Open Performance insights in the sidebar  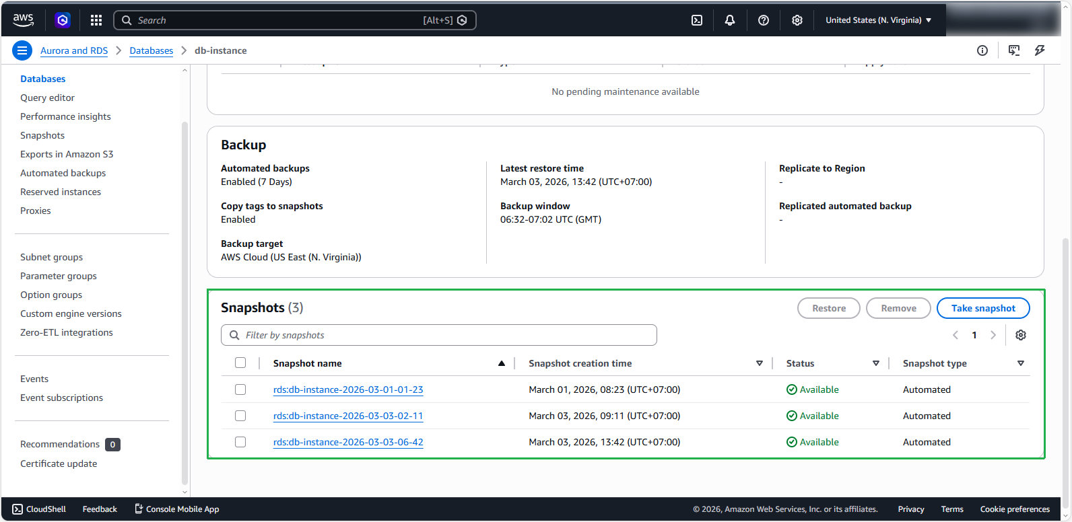(x=65, y=116)
